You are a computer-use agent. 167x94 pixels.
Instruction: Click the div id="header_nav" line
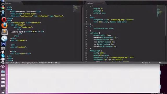pyautogui.click(x=23, y=27)
